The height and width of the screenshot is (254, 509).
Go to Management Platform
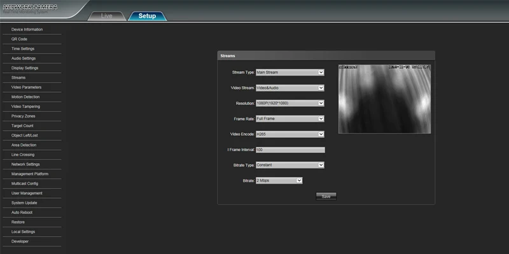click(x=30, y=174)
